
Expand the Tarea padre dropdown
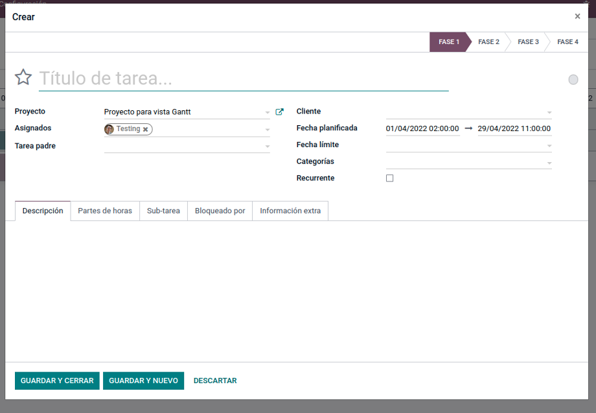coord(267,147)
